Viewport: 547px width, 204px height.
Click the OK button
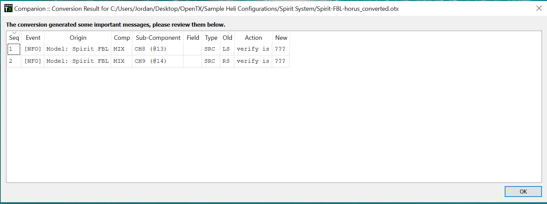pyautogui.click(x=523, y=192)
